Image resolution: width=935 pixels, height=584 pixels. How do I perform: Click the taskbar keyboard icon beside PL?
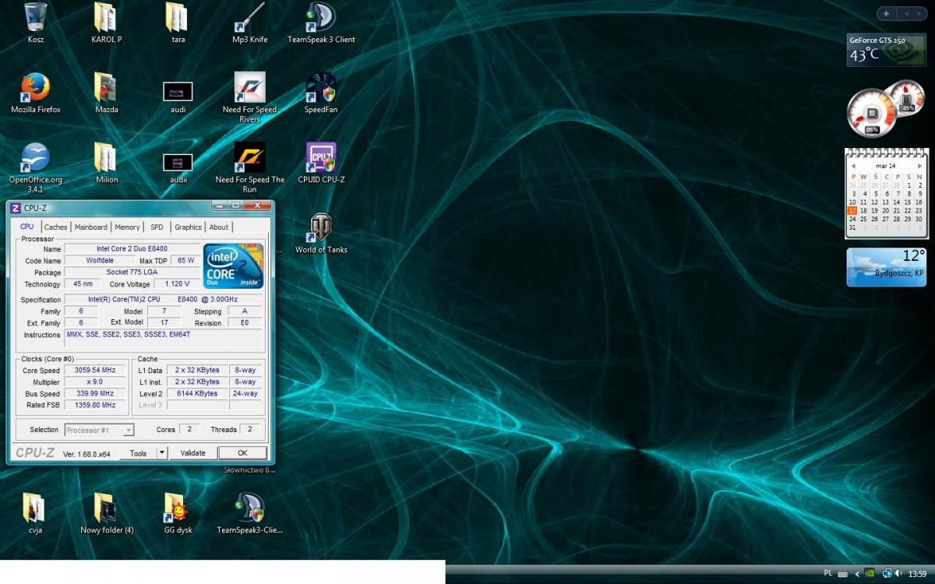click(844, 574)
